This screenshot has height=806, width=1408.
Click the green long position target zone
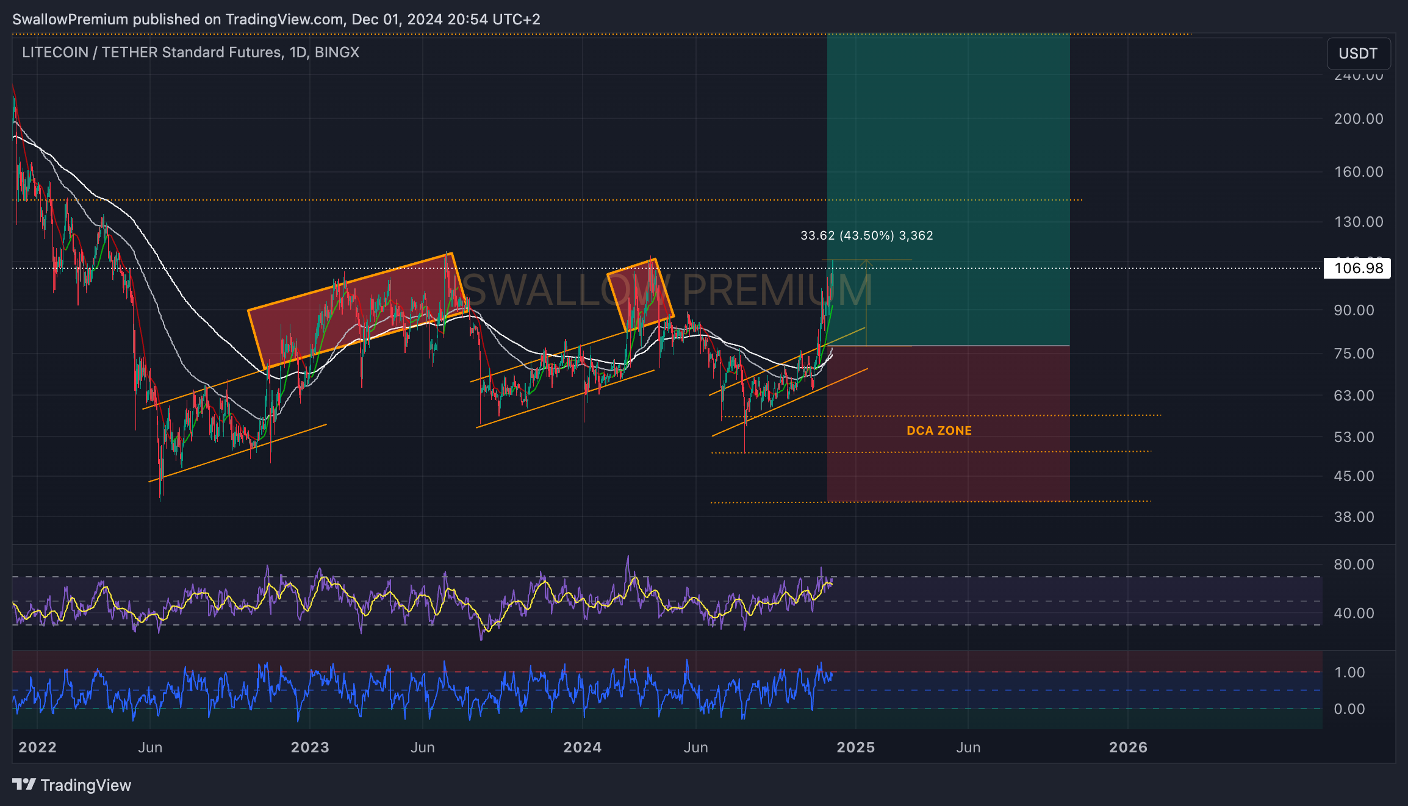(948, 190)
